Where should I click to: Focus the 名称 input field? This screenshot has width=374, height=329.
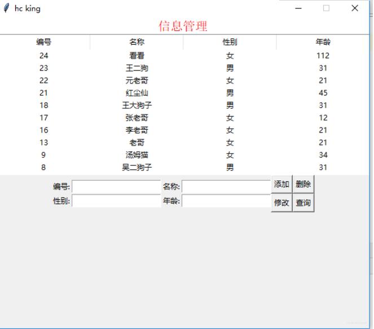pos(226,186)
